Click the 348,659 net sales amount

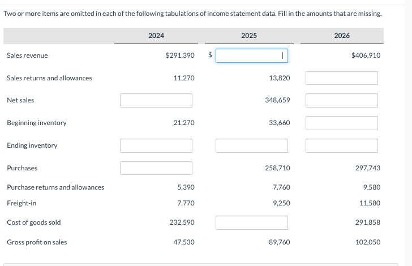pos(277,100)
